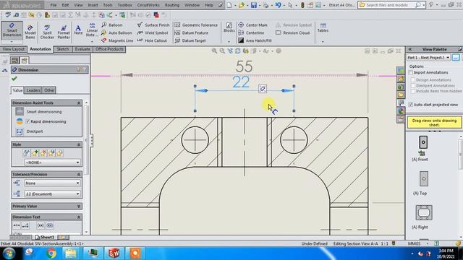Insert a Surface Finish symbol
Screen dimensions: 463x260
(153, 25)
